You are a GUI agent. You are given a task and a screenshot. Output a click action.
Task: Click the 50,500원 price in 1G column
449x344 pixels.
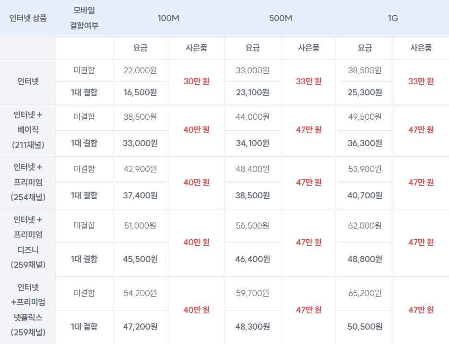pyautogui.click(x=365, y=327)
